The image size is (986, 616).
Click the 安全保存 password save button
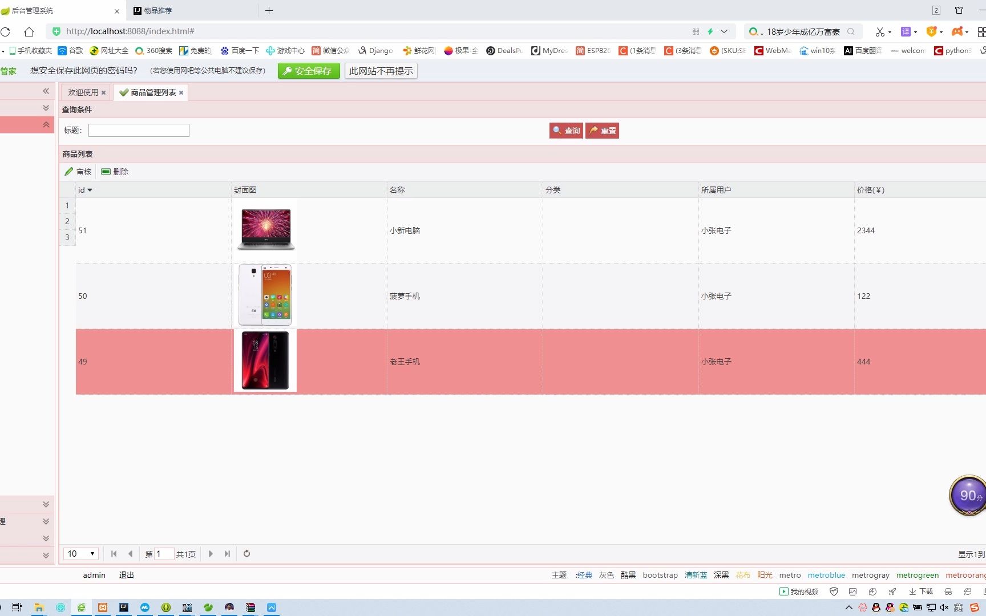tap(308, 71)
